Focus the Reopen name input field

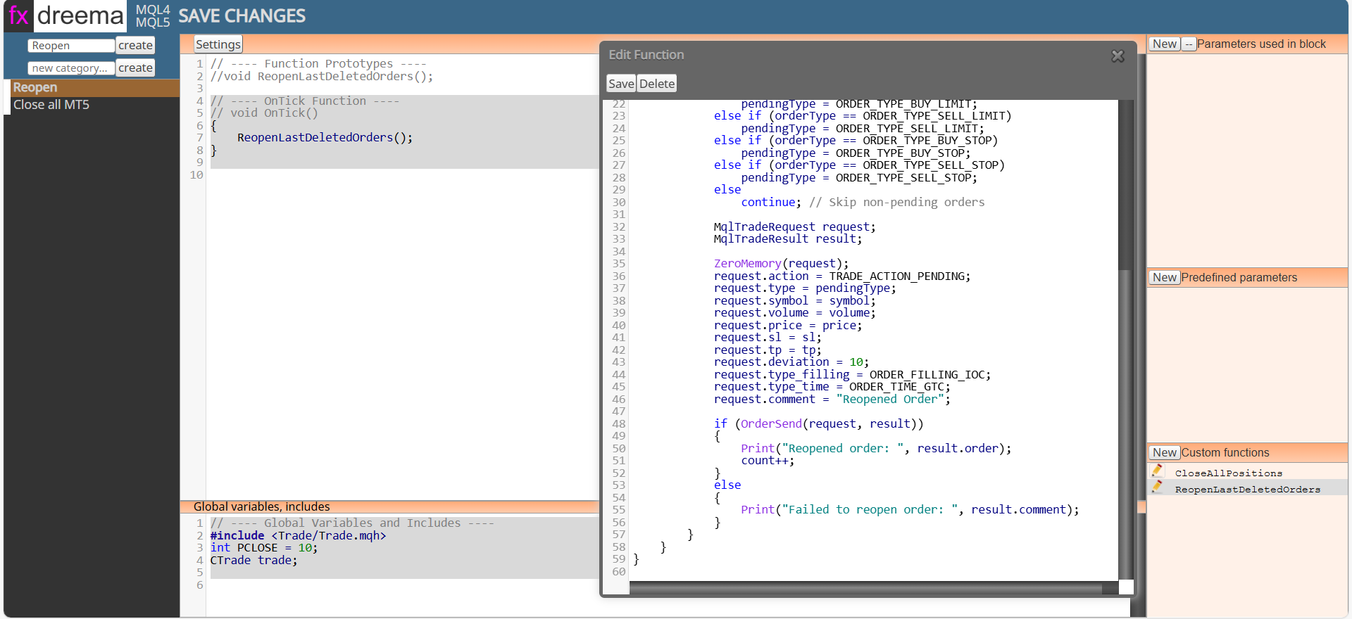point(71,46)
